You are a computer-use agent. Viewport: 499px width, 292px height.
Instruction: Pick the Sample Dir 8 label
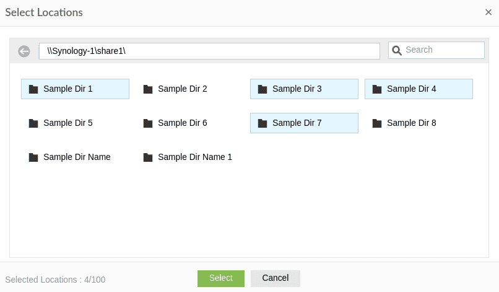tap(412, 123)
